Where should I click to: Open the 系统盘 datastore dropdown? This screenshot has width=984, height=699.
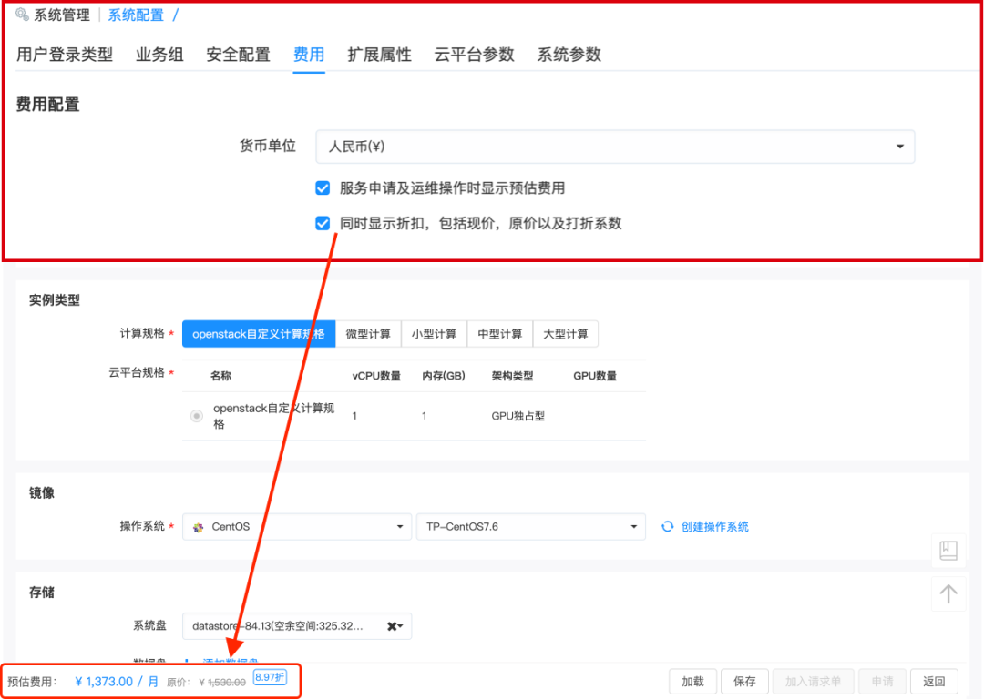coord(297,626)
